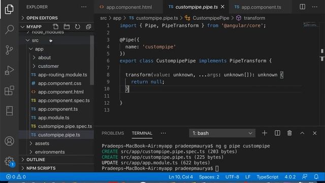Viewport: 325px width, 183px height.
Task: Refresh the MYAPP explorer
Action: pyautogui.click(x=78, y=26)
